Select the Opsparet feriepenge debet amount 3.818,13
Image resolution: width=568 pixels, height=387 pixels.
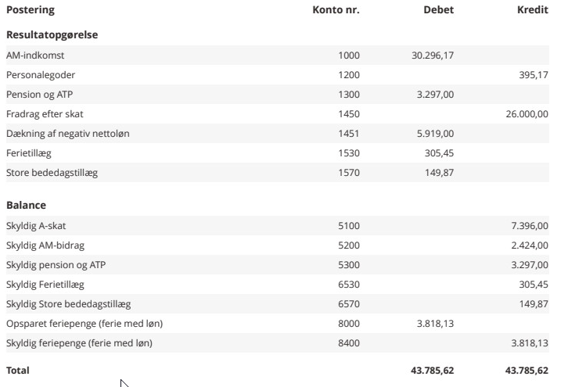(435, 324)
